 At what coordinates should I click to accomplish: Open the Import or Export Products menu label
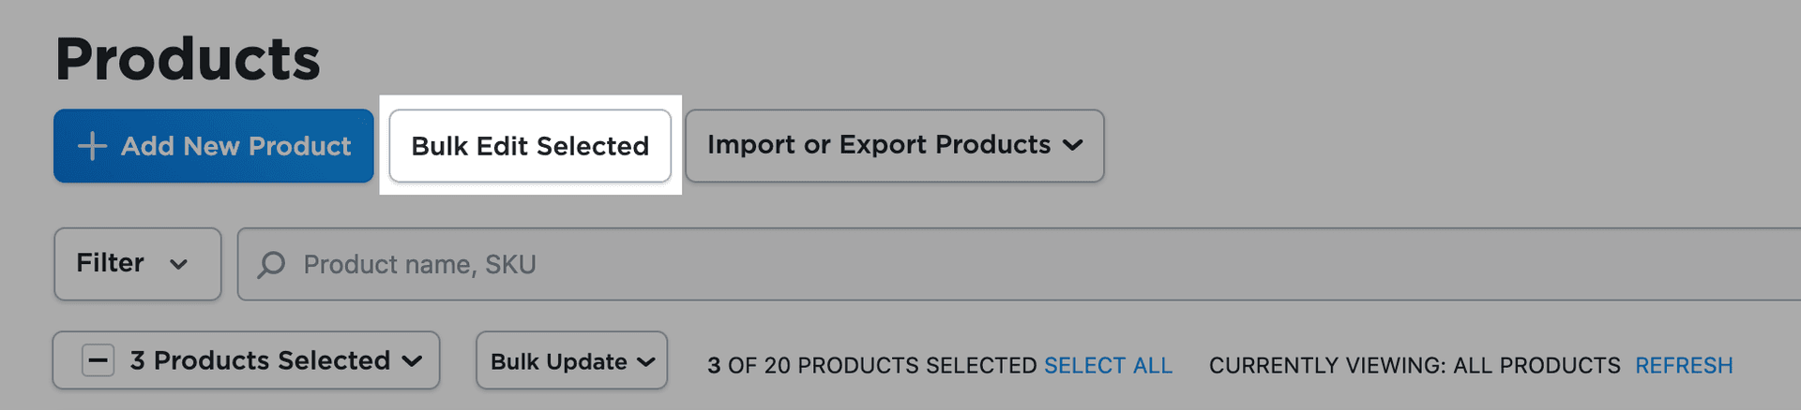pos(878,145)
